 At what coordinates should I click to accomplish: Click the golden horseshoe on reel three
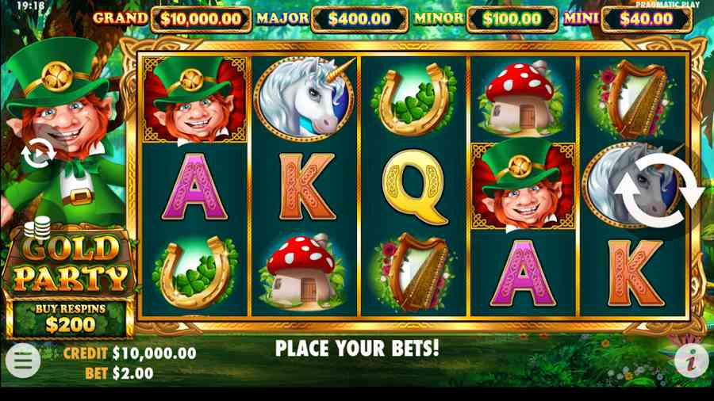(x=413, y=98)
